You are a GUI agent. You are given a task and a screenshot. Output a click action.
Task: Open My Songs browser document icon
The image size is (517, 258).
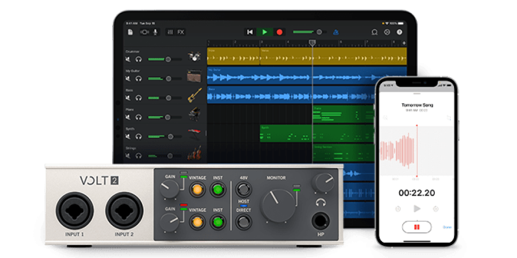pos(130,32)
